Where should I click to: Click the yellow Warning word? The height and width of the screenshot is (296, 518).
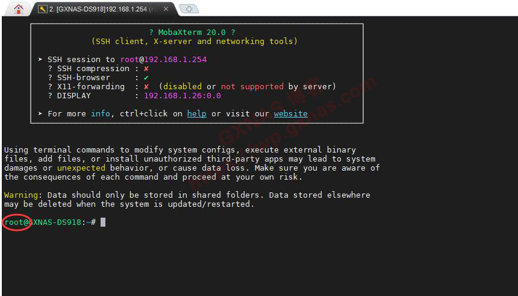[21, 195]
